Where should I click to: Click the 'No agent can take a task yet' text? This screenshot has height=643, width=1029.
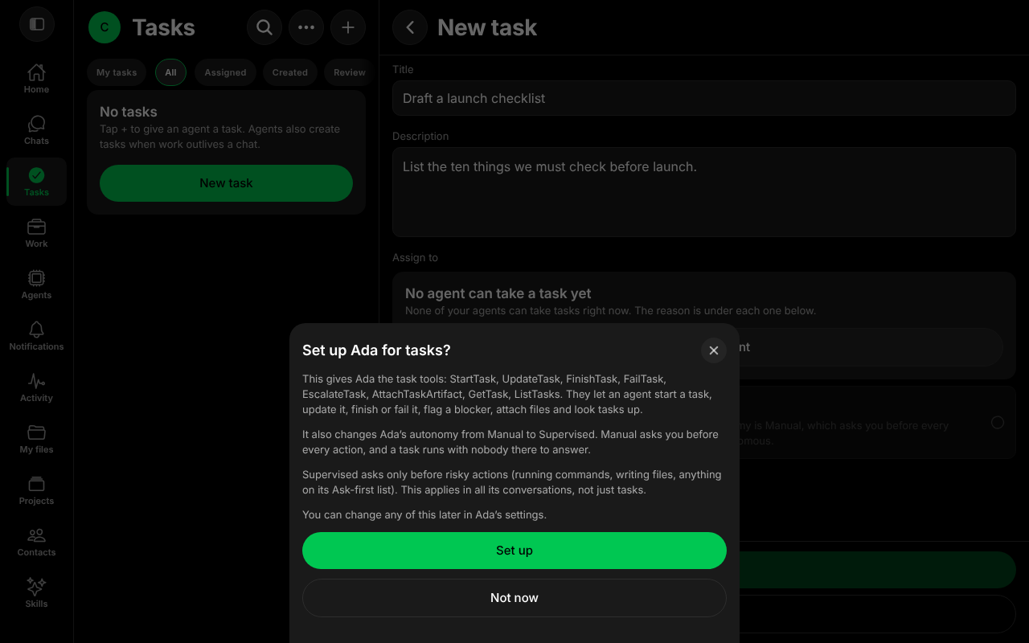click(498, 294)
